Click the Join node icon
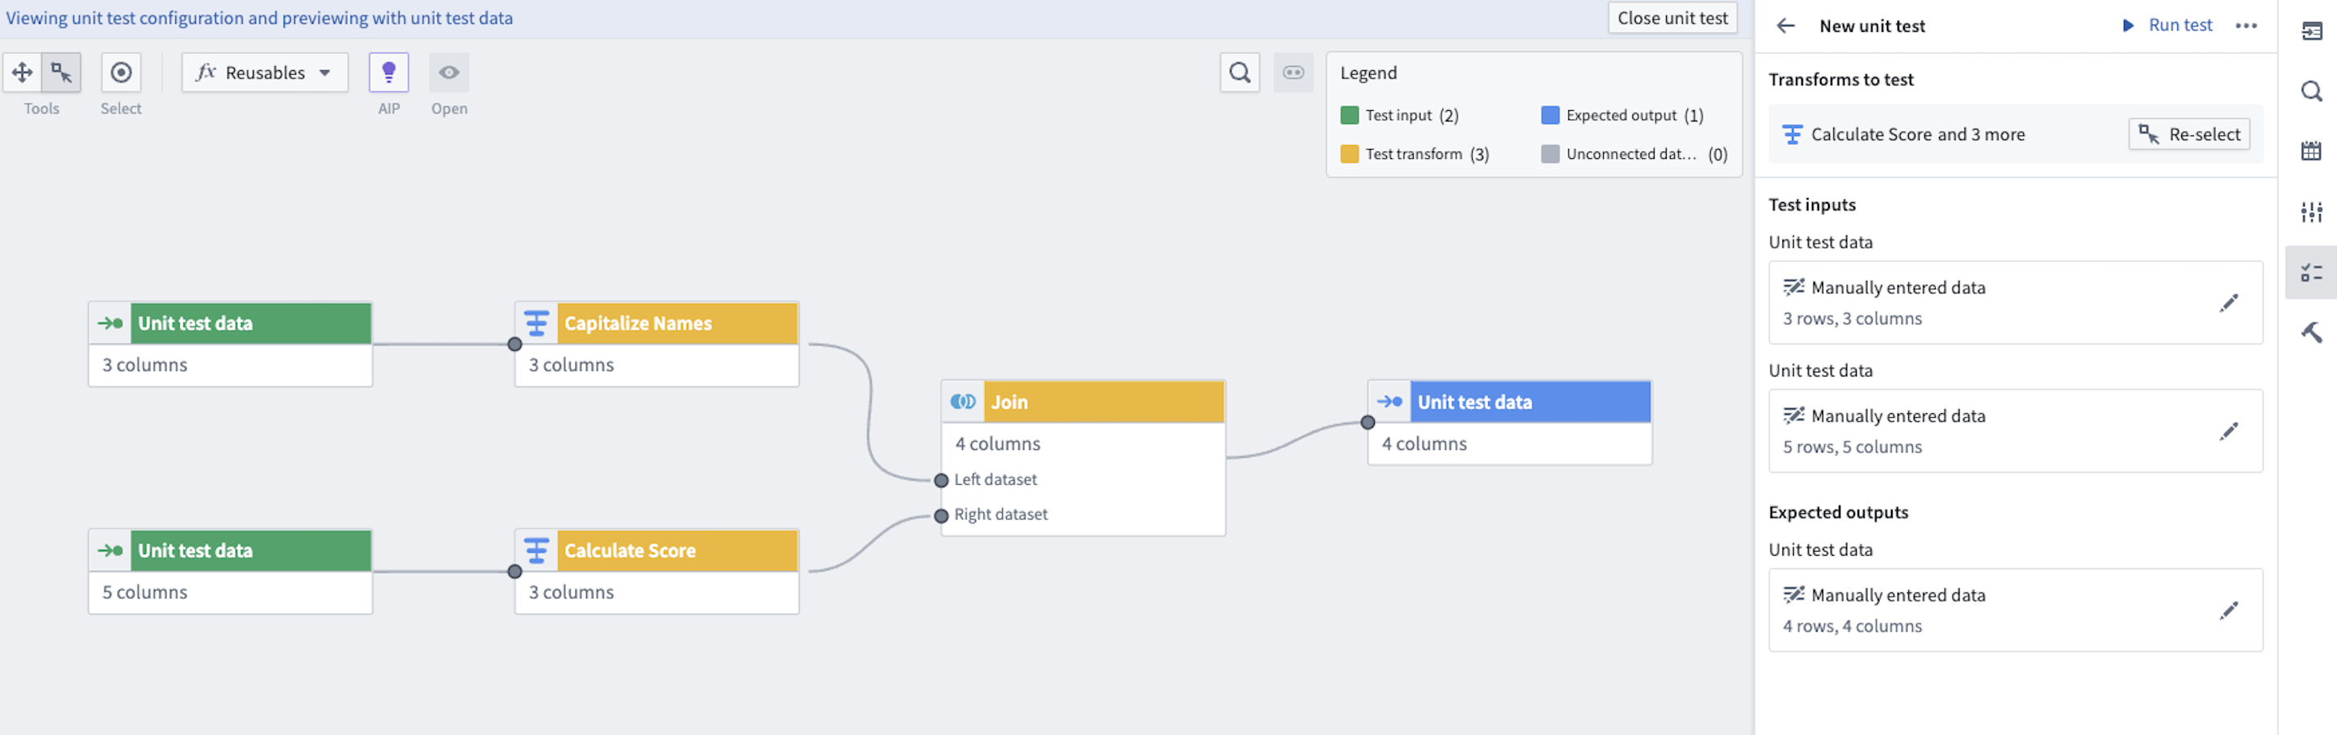Viewport: 2337px width, 735px height. click(x=962, y=403)
